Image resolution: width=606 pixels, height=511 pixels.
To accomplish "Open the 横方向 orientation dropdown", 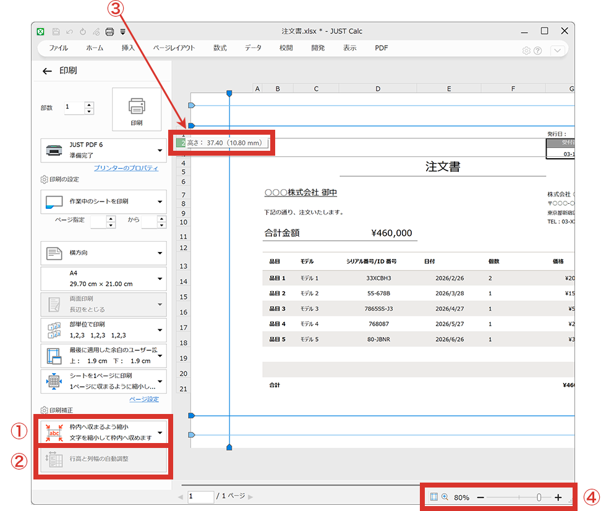I will point(160,253).
